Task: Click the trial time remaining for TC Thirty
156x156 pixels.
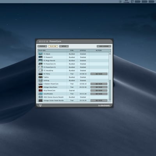Action: (83, 74)
